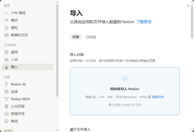Click the 最大支持 5GB 的 ZIP 文件 text
The width and height of the screenshot is (194, 132).
pyautogui.click(x=125, y=105)
